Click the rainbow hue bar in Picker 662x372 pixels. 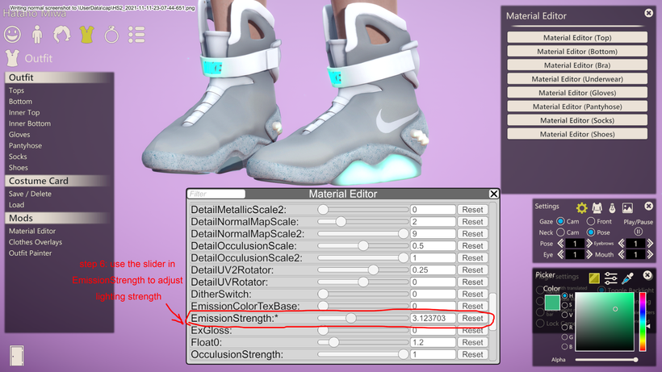point(643,322)
